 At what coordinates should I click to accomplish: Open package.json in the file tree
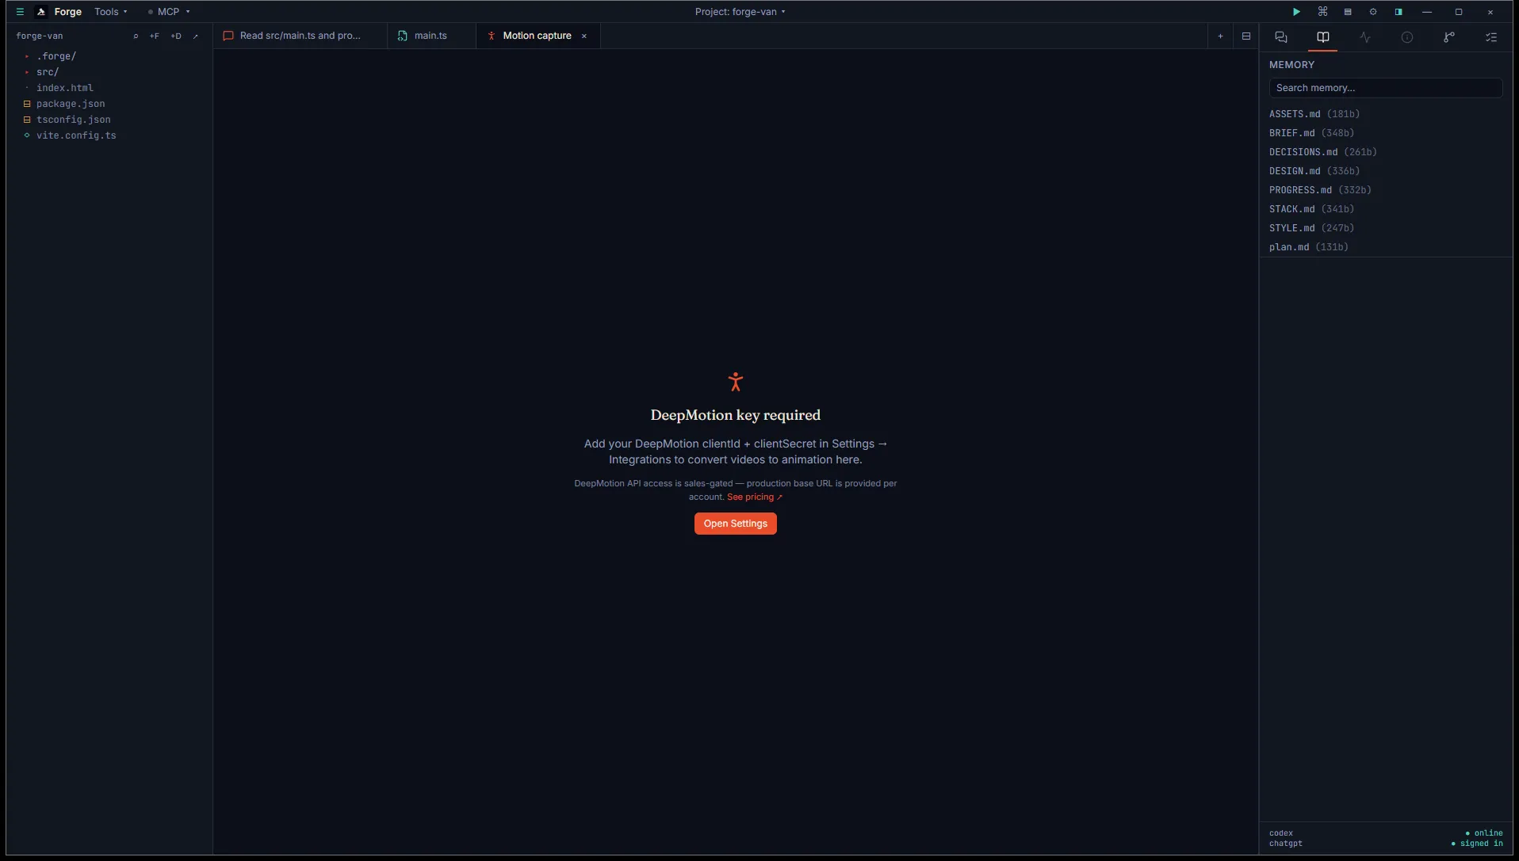point(71,104)
